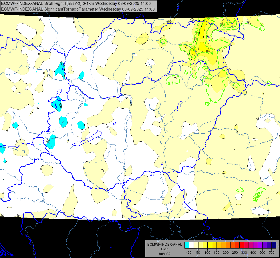The height and width of the screenshot is (258, 280).
Task: Select the cyan swatch in the legend
Action: 187,245
